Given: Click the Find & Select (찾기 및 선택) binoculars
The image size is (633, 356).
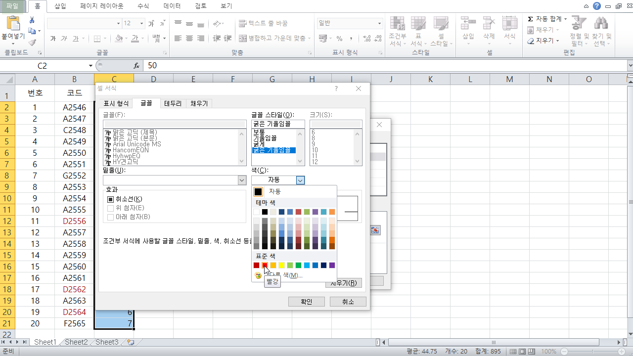Looking at the screenshot, I should (x=601, y=24).
